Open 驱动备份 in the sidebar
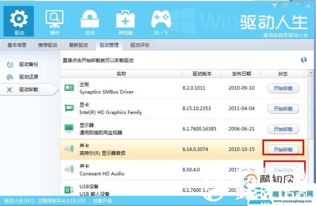The width and height of the screenshot is (316, 206). click(29, 64)
